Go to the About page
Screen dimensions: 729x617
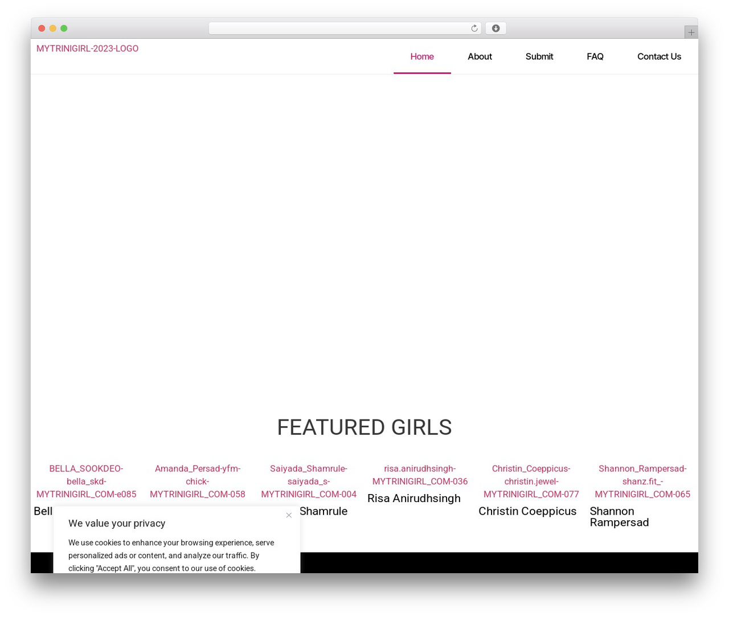(x=480, y=56)
